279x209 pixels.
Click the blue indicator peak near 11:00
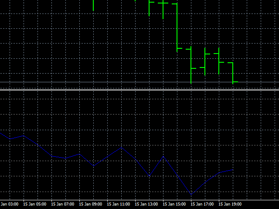coord(121,147)
